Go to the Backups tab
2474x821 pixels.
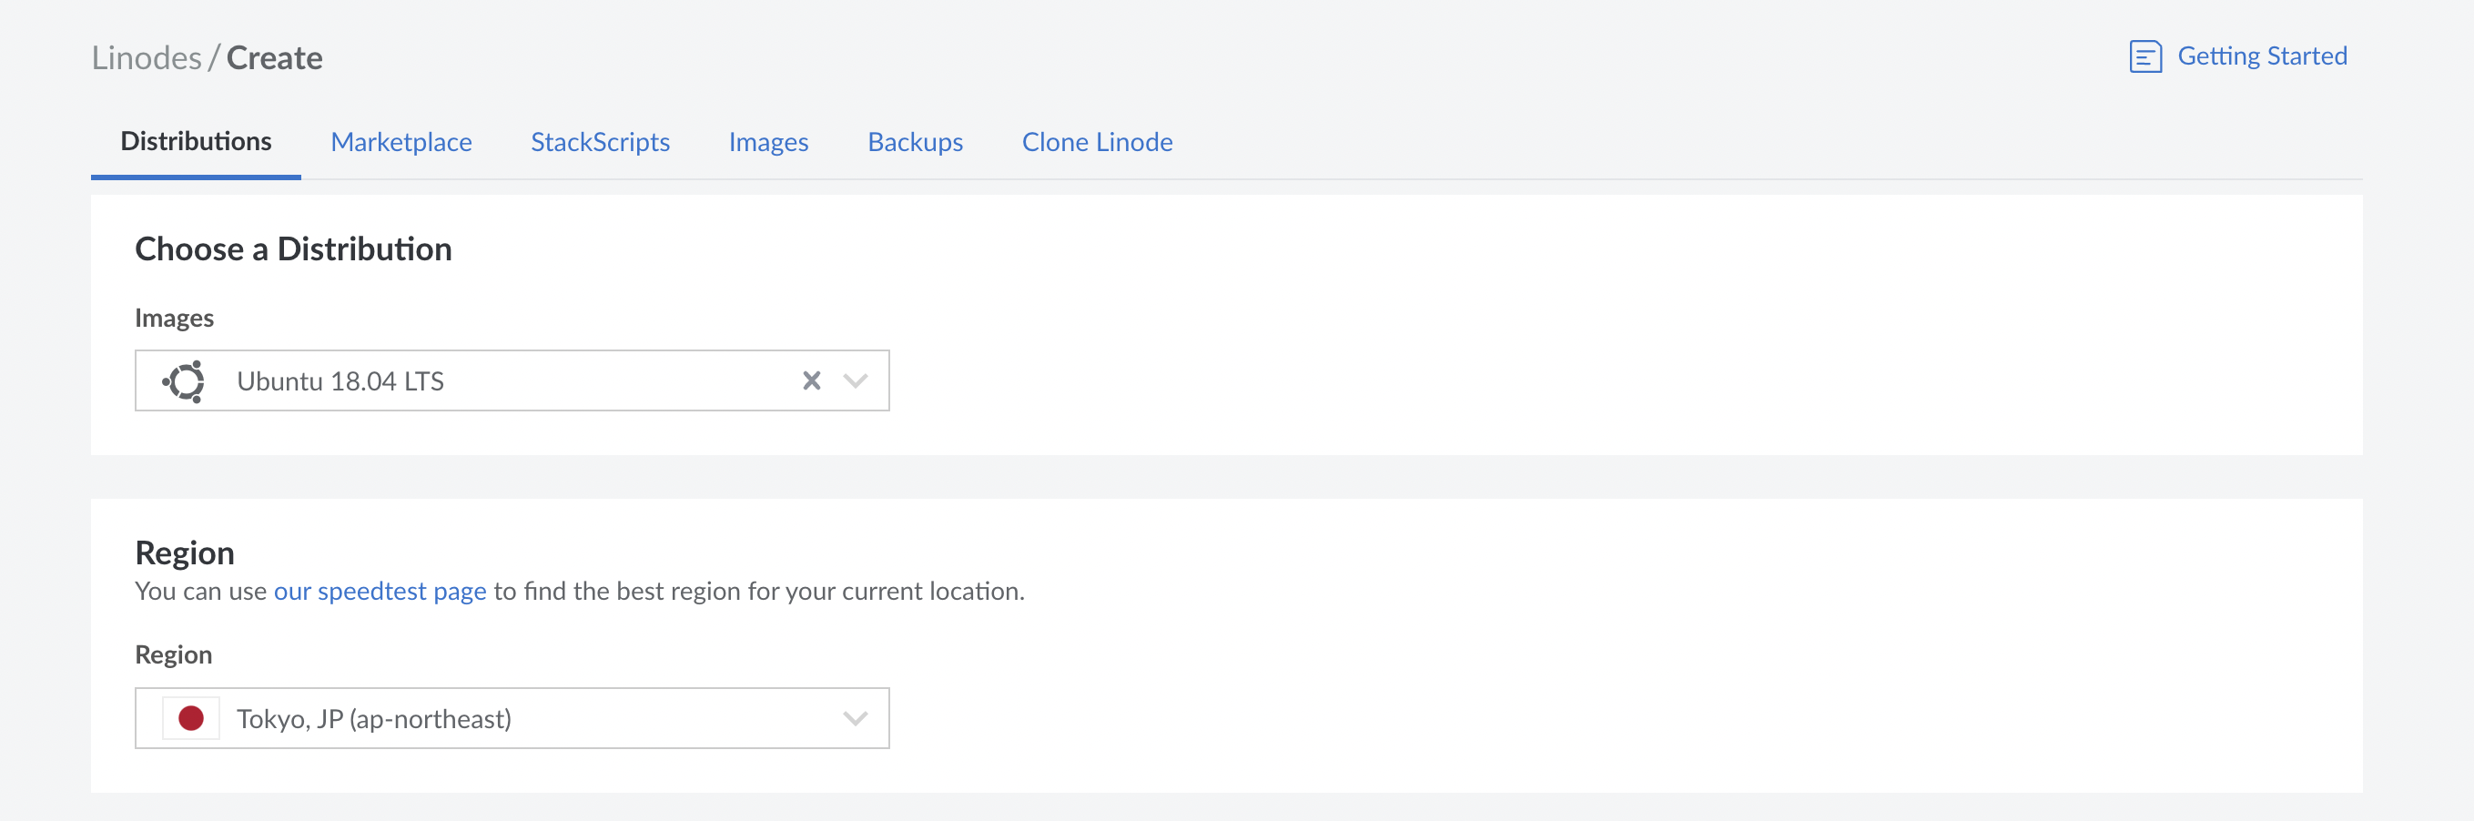pos(916,142)
